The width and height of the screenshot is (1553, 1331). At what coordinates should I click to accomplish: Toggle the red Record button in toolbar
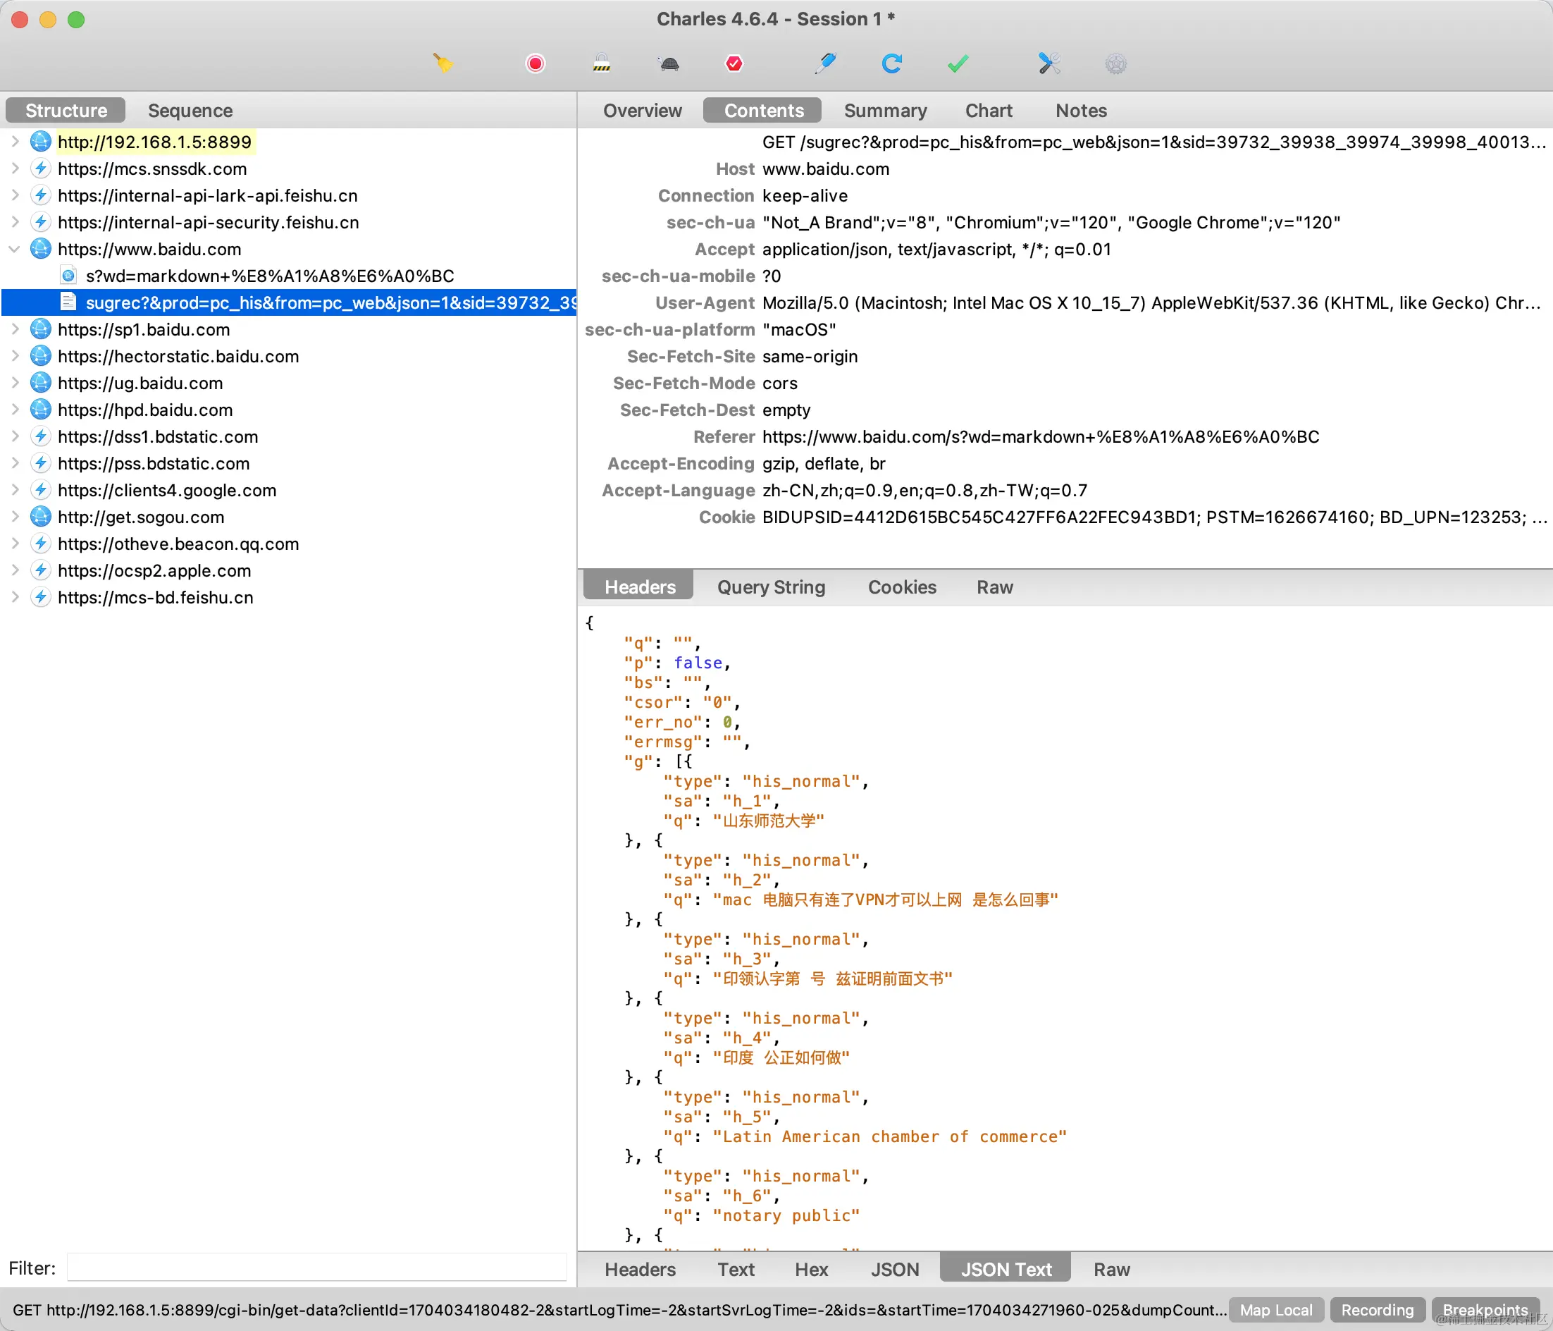click(x=535, y=63)
